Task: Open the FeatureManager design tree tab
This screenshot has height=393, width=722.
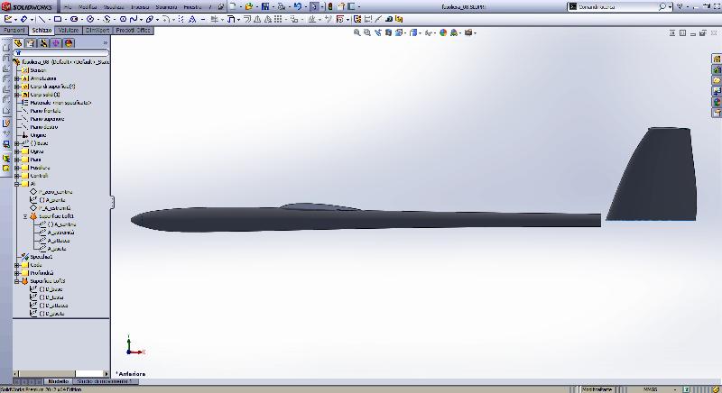Action: click(x=18, y=42)
